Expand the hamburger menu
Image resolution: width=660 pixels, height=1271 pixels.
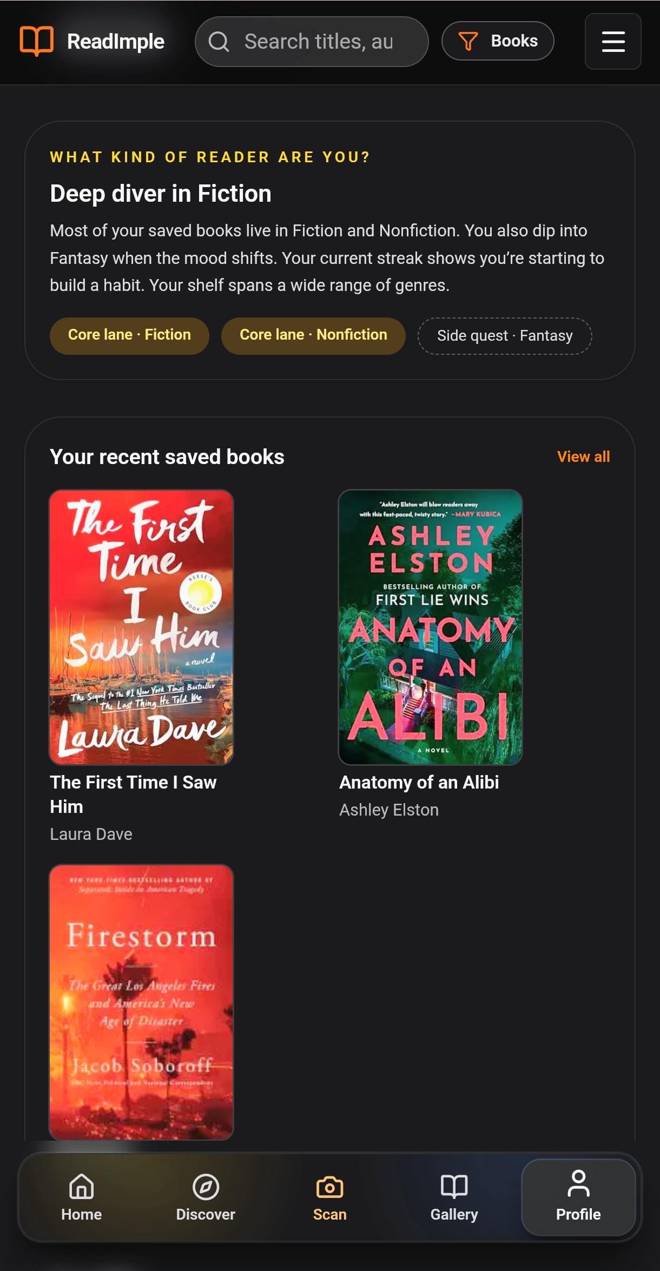coord(612,42)
